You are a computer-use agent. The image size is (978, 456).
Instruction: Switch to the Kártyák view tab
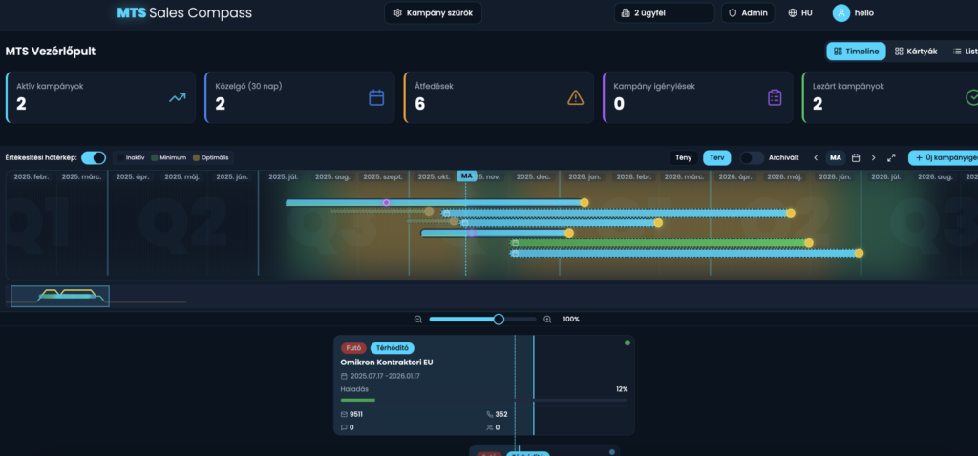916,52
